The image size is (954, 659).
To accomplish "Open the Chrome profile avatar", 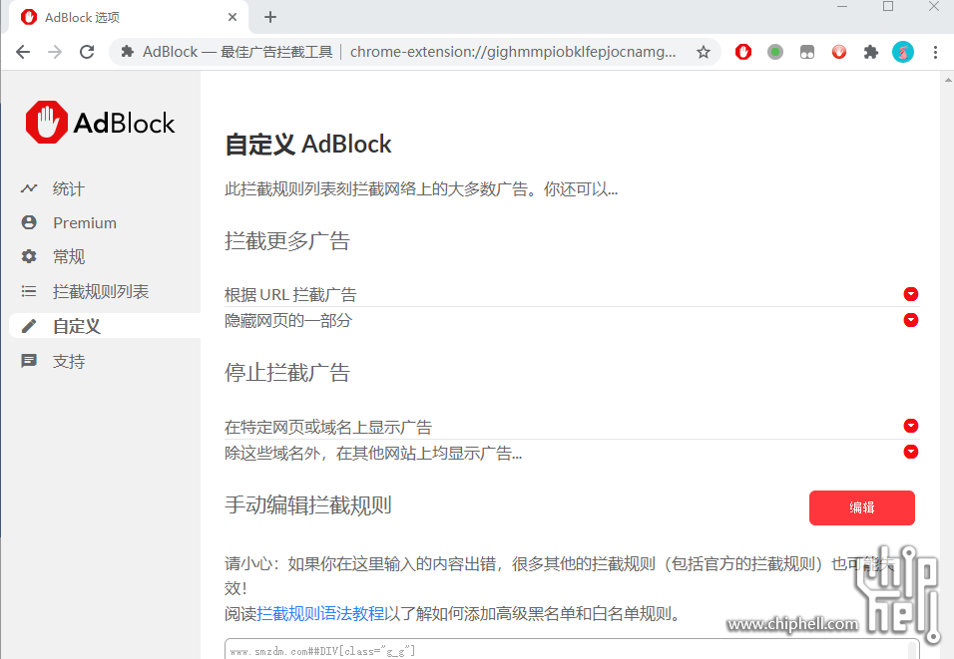I will point(903,52).
